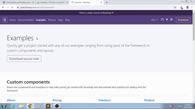Click the Download button in navbar
Image resolution: width=195 pixels, height=109 pixels.
(x=183, y=20)
